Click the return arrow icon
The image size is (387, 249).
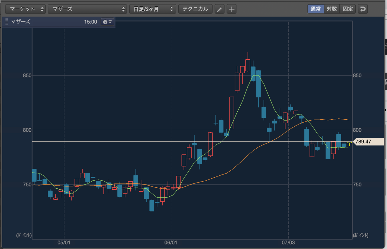(x=363, y=9)
